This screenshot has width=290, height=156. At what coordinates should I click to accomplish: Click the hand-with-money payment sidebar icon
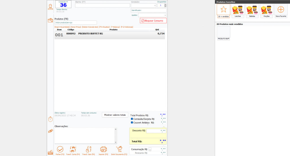(x=50, y=131)
